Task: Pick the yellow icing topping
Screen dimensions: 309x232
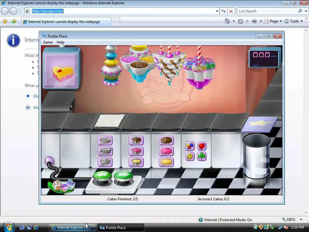Action: click(166, 162)
